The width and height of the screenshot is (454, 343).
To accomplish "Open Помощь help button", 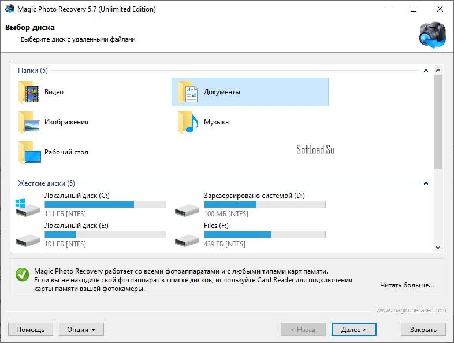I will 31,330.
